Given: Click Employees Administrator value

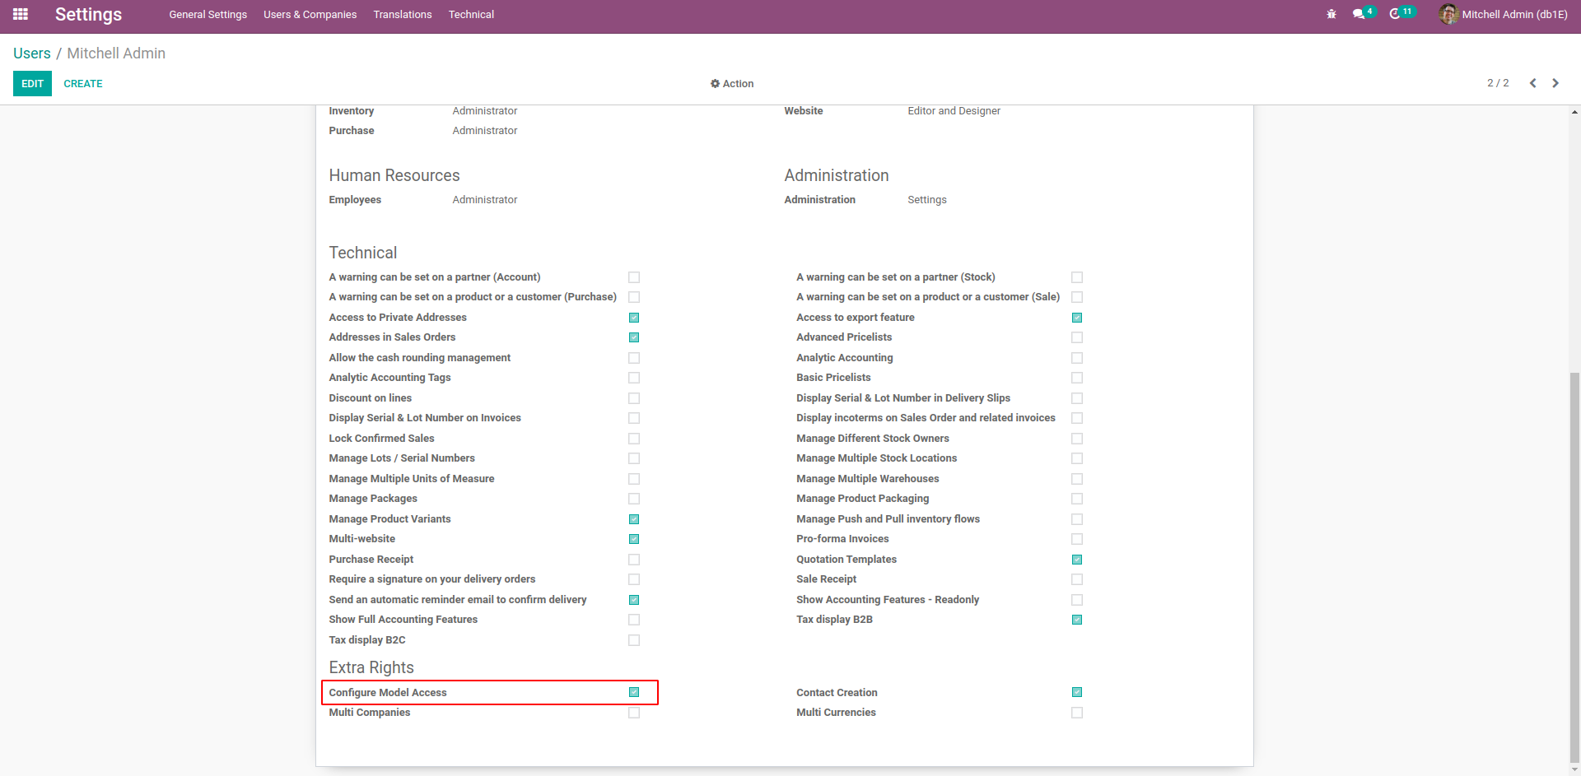Looking at the screenshot, I should [x=485, y=200].
